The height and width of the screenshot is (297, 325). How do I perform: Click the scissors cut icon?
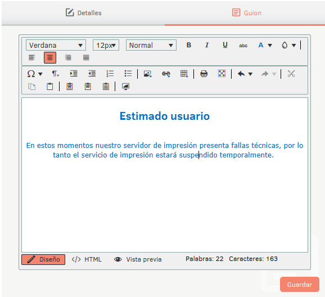point(291,74)
